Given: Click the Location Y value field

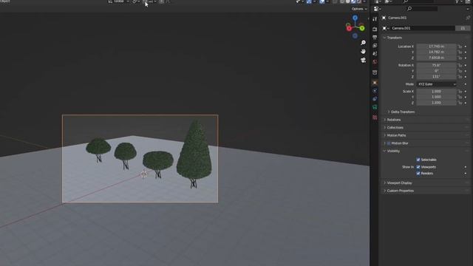Looking at the screenshot, I should (437, 52).
